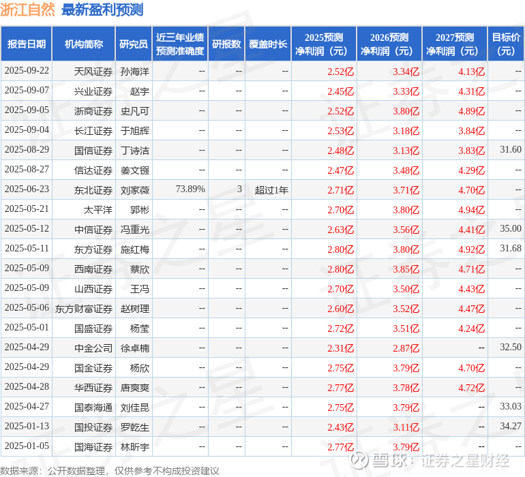Click the 最新盈利预测 title text

(102, 10)
